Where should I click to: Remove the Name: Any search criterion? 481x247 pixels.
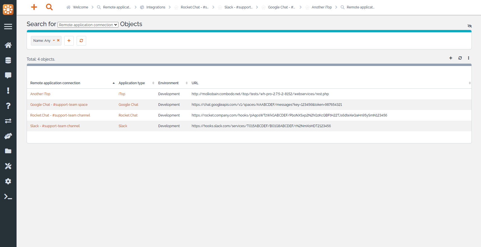[58, 40]
